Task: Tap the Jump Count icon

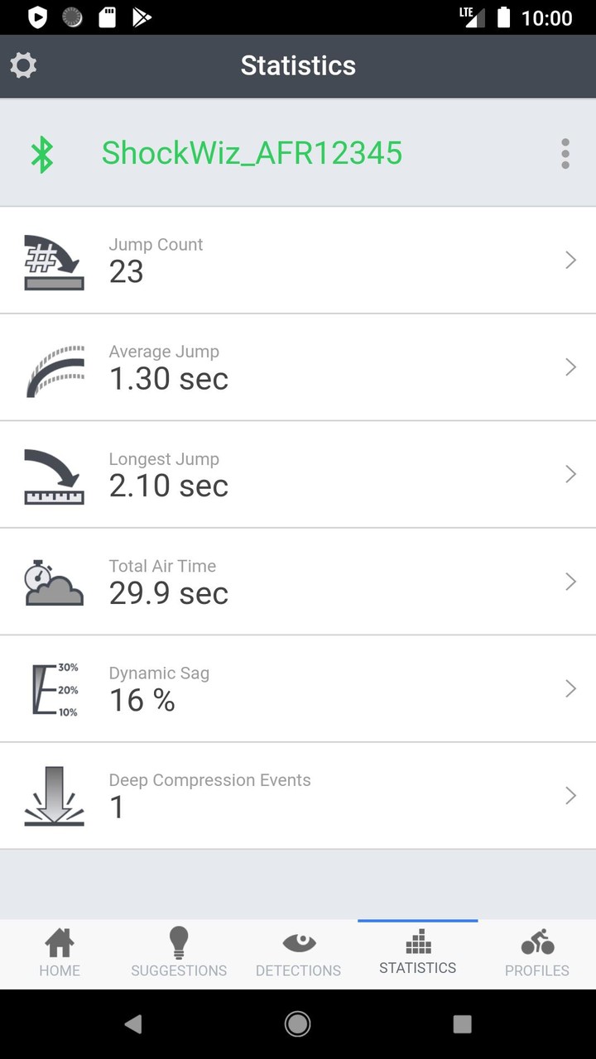Action: [55, 261]
